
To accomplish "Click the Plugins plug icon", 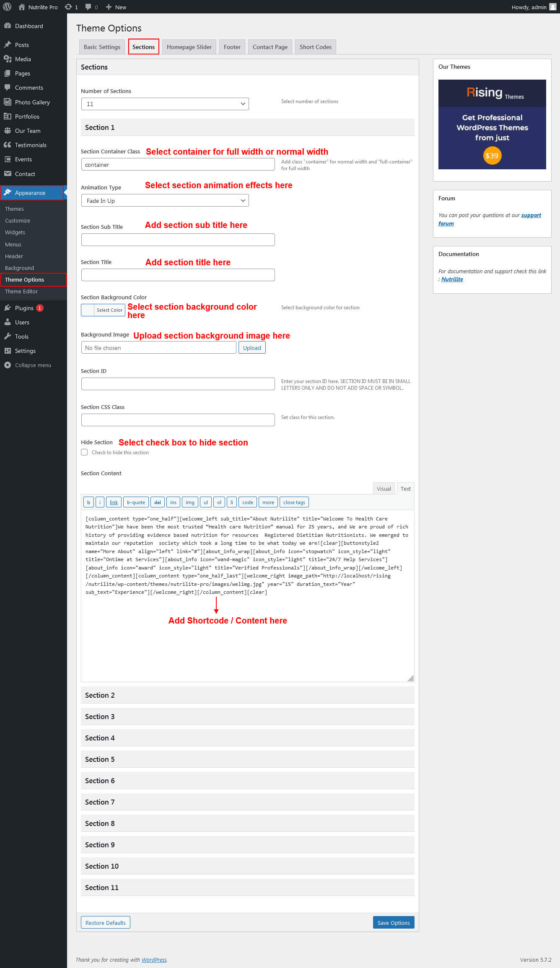I will pos(8,308).
